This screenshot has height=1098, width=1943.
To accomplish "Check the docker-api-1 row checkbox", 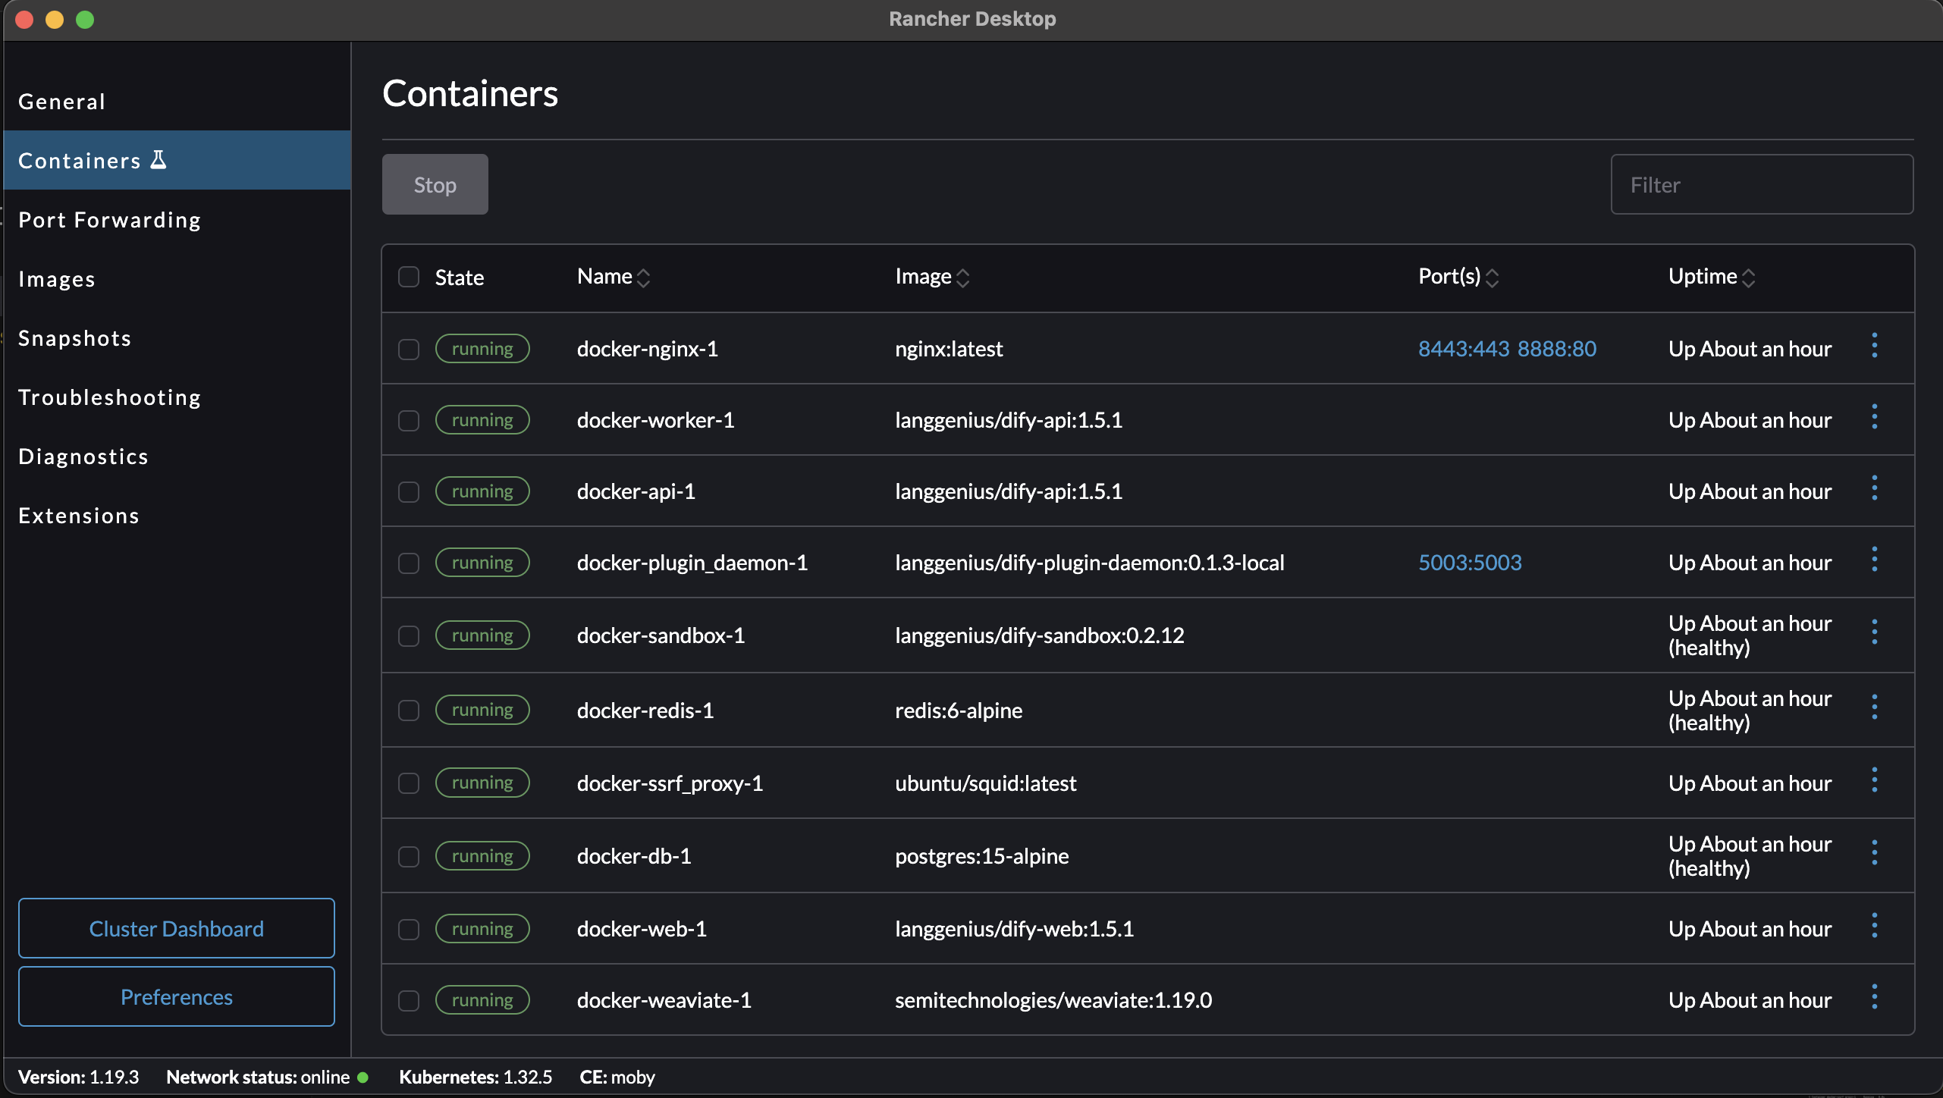I will point(409,492).
